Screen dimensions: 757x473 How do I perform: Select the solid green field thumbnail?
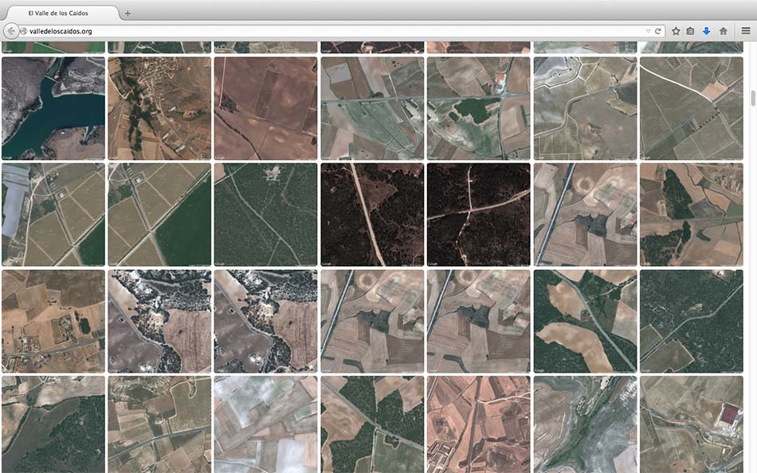tap(159, 214)
